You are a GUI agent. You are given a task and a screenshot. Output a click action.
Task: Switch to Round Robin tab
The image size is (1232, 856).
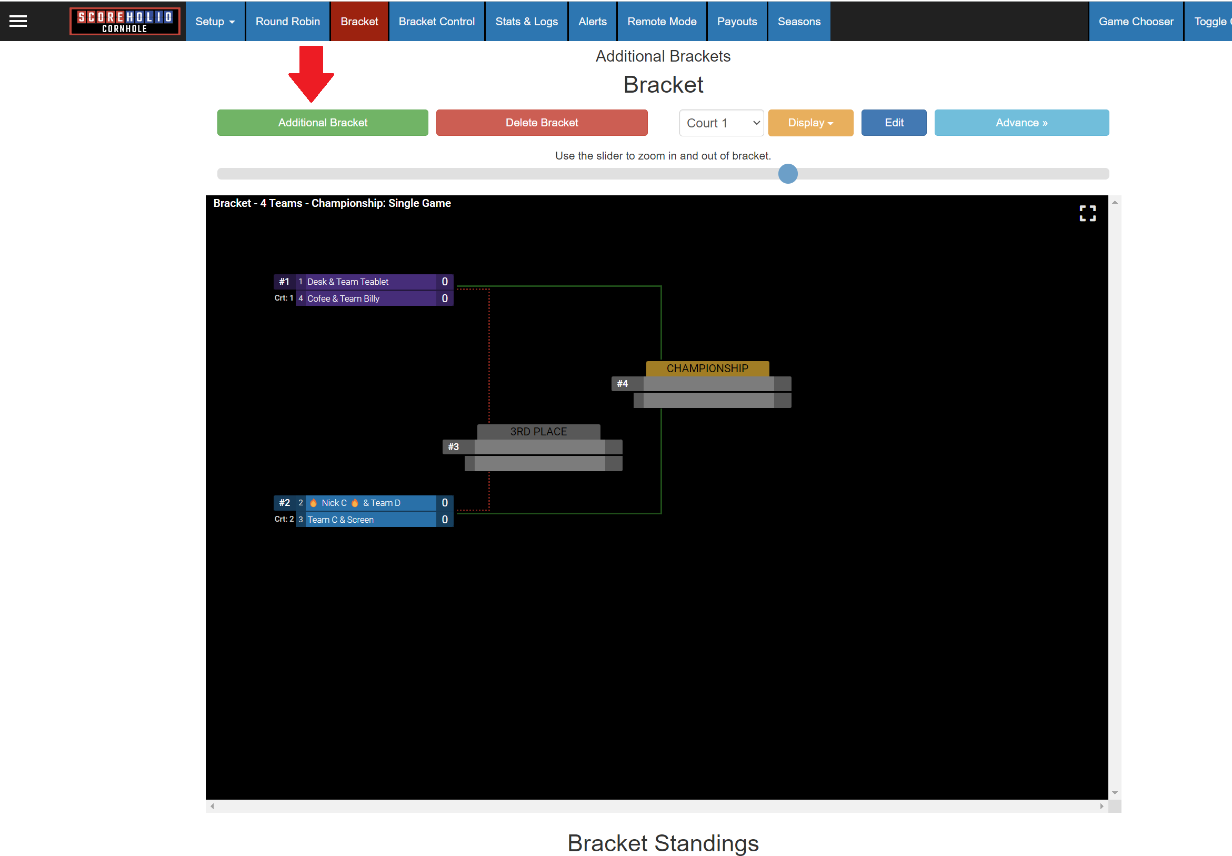pyautogui.click(x=287, y=22)
